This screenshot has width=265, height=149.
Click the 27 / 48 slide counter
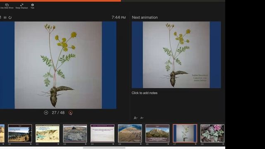[58, 113]
